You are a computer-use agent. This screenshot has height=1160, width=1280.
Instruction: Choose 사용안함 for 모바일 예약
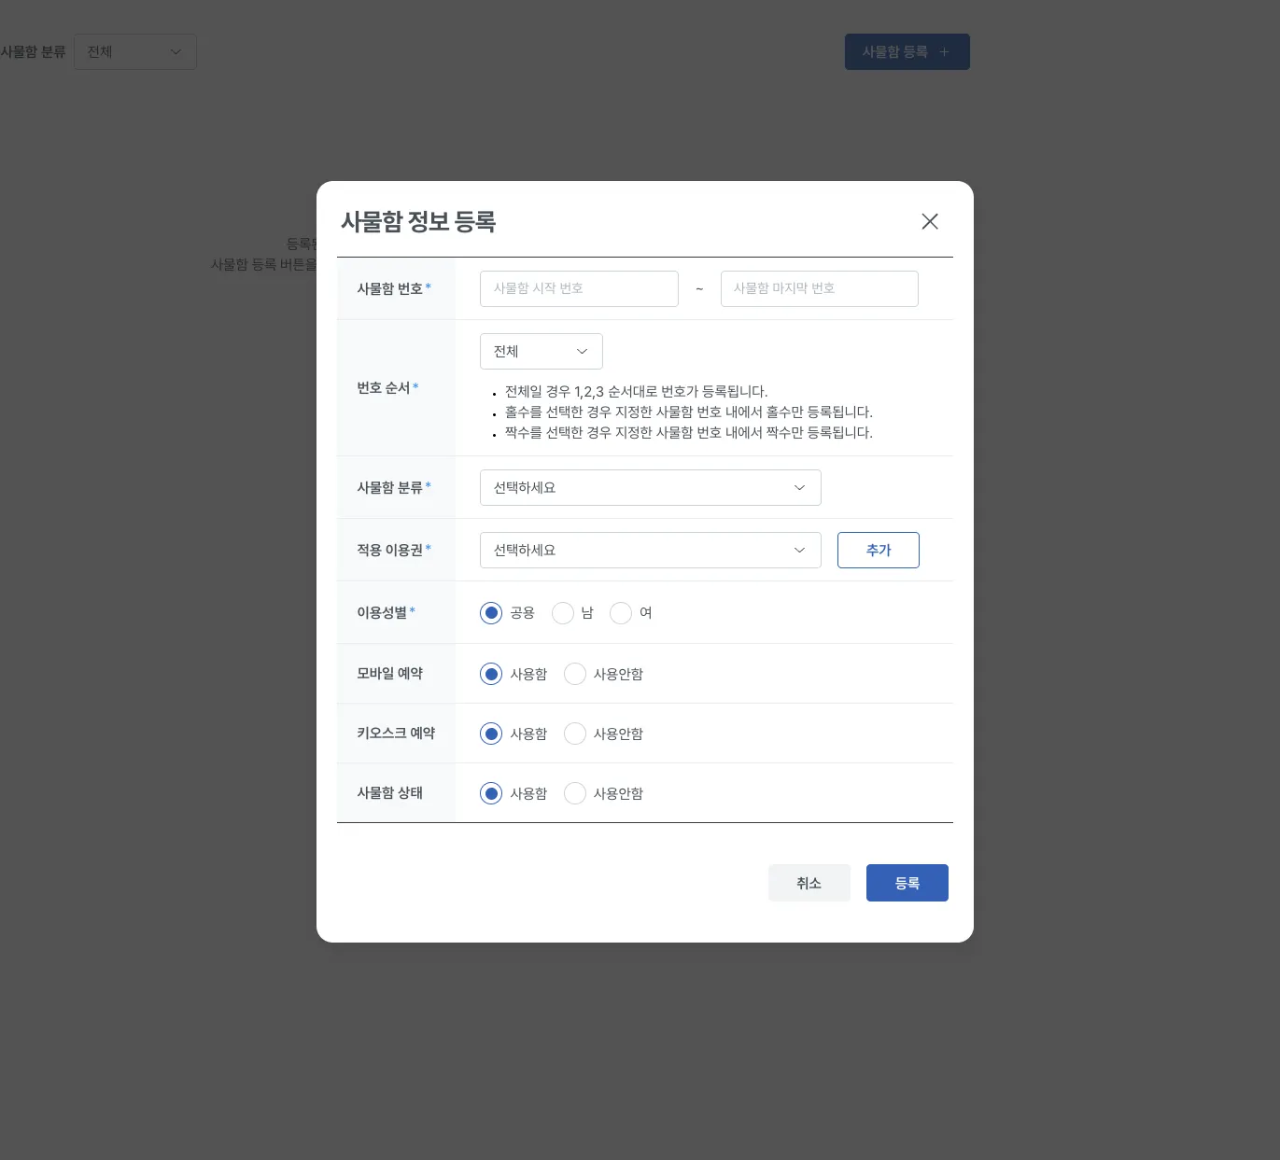575,674
